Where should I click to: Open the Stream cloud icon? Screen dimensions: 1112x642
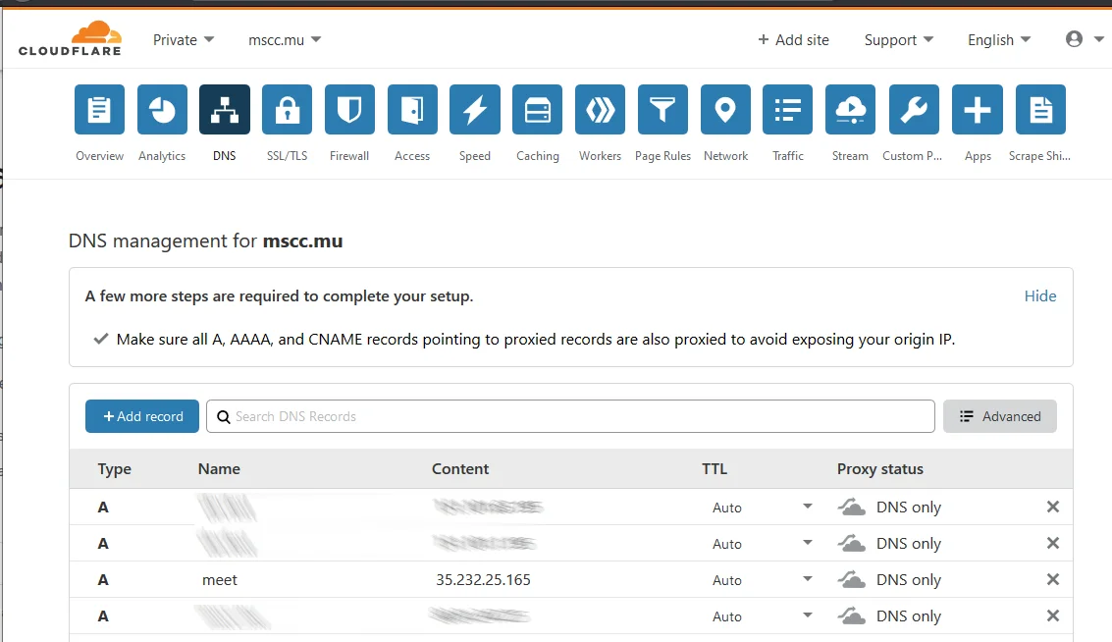click(x=850, y=109)
